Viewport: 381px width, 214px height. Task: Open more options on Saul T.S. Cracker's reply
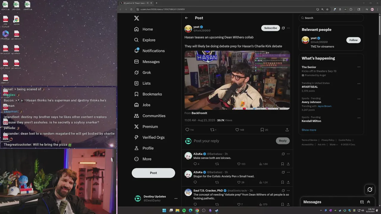[x=288, y=191]
